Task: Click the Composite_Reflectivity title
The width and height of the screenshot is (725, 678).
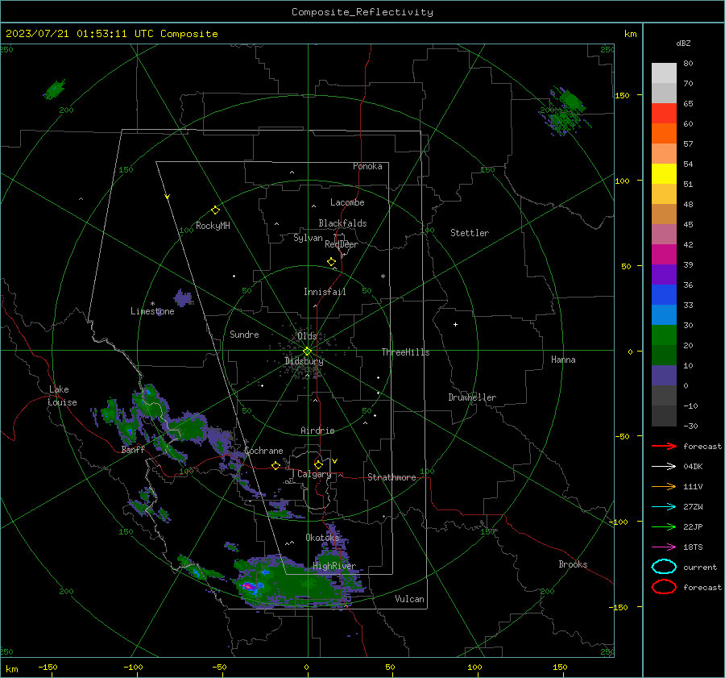Action: point(362,12)
